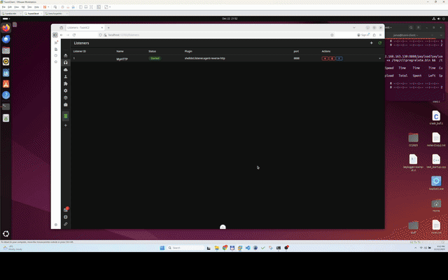Viewport: 448px width, 280px height.
Task: Open Trash from the Ubuntu dock
Action: coord(6,118)
